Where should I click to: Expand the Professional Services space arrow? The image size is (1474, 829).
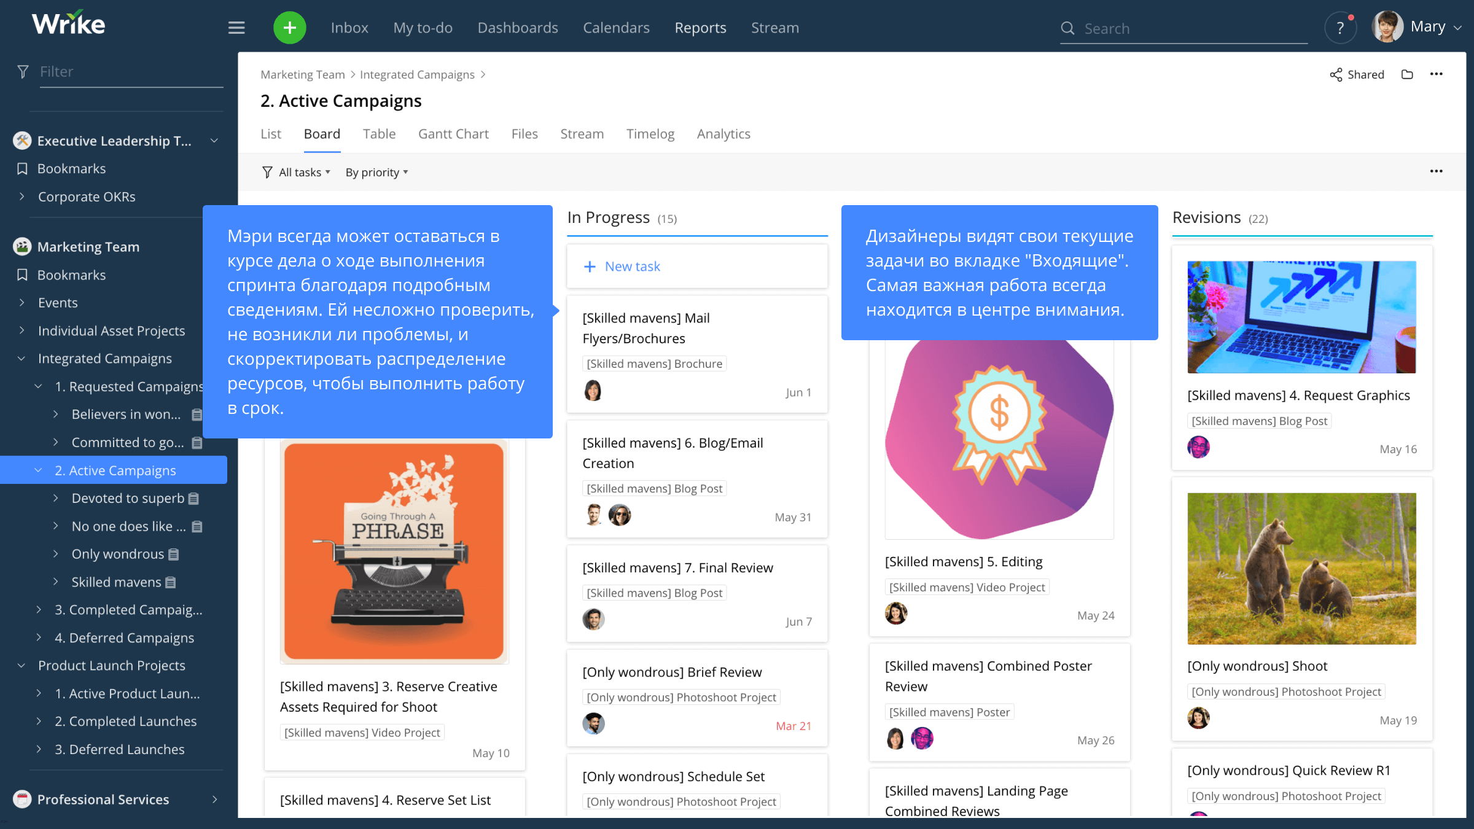tap(214, 799)
